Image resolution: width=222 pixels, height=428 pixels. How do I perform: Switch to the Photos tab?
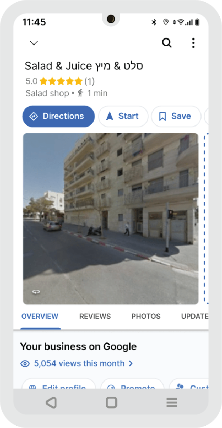tap(146, 316)
